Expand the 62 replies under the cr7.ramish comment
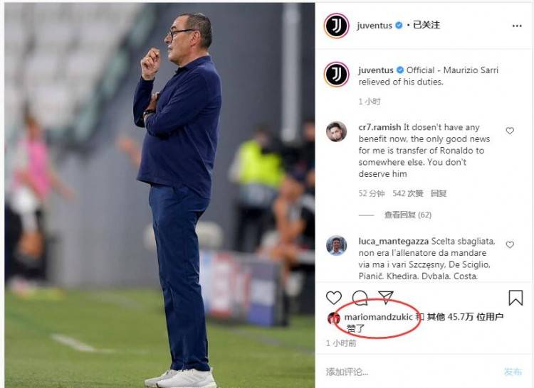This screenshot has height=388, width=534. [x=408, y=215]
